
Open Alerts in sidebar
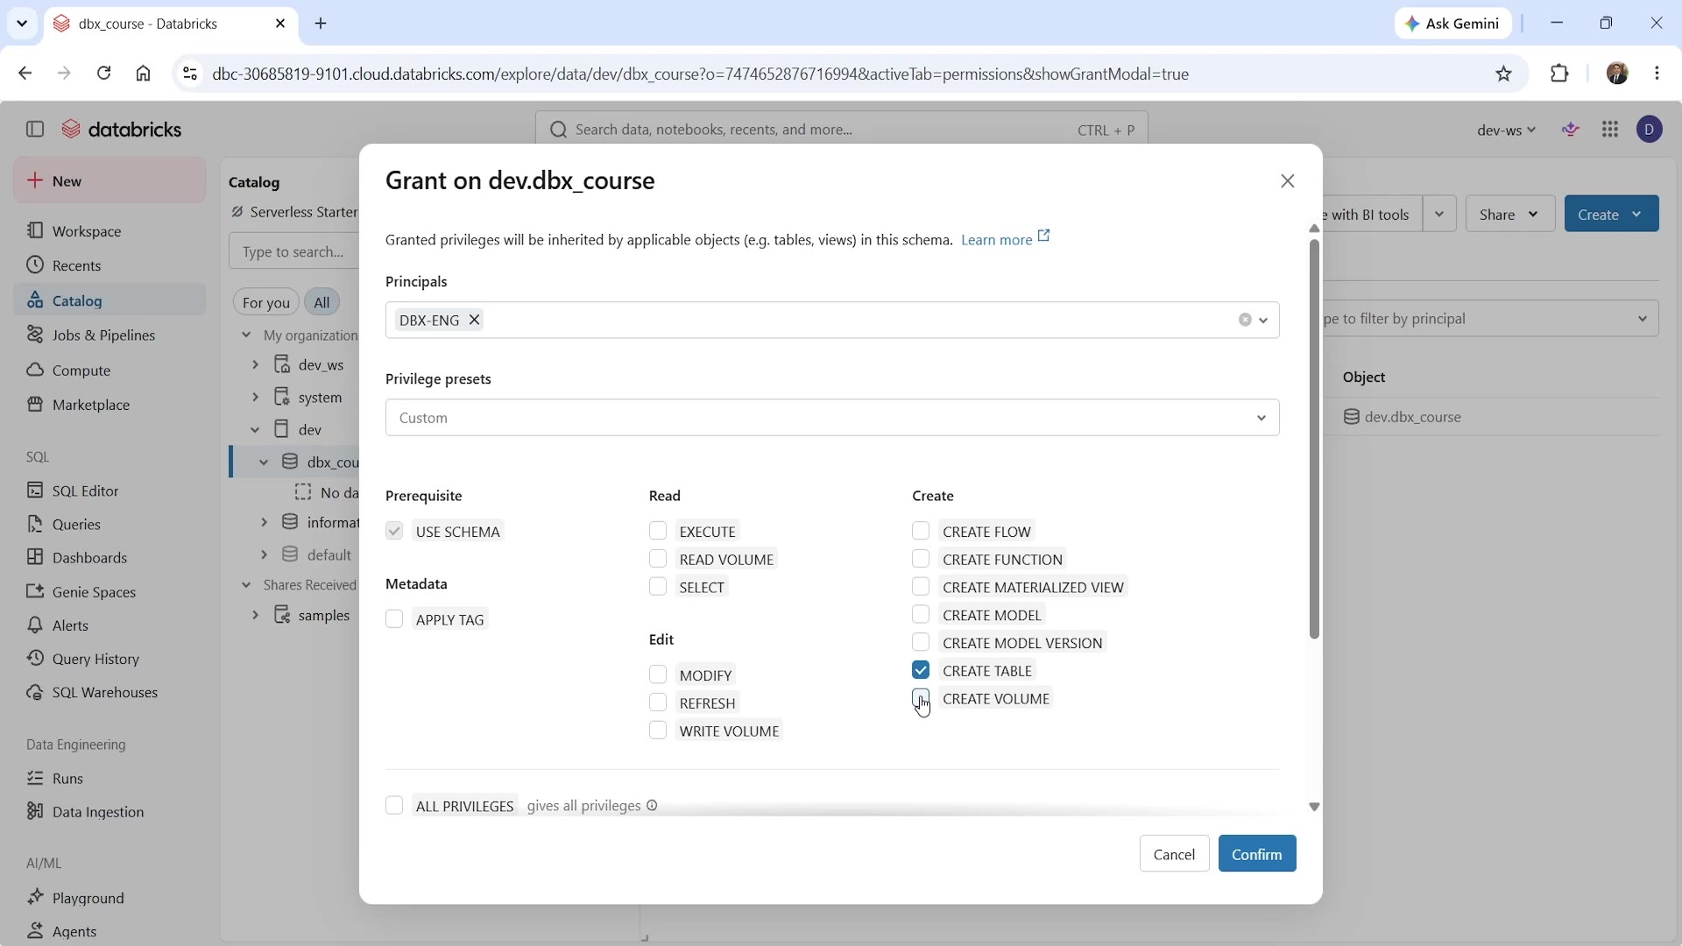coord(110,625)
